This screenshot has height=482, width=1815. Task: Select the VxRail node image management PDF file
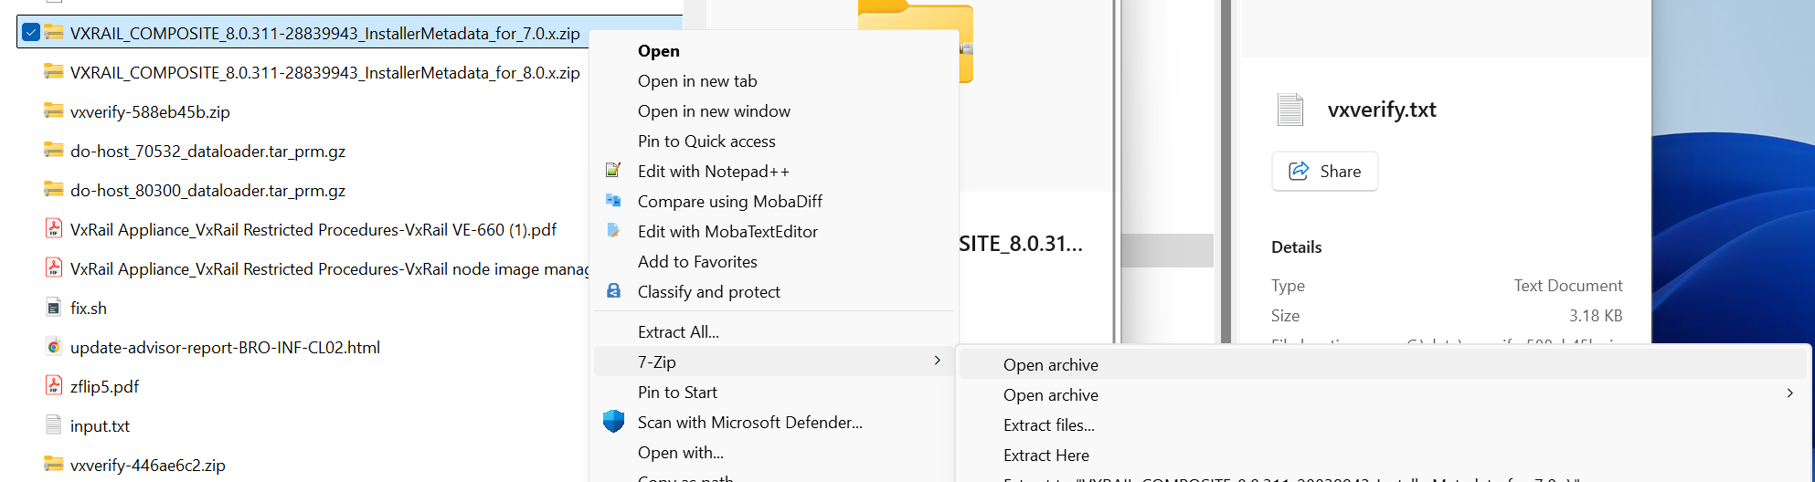click(x=329, y=268)
